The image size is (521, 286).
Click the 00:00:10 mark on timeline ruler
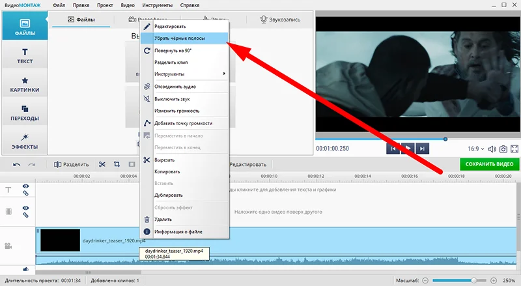tap(269, 177)
